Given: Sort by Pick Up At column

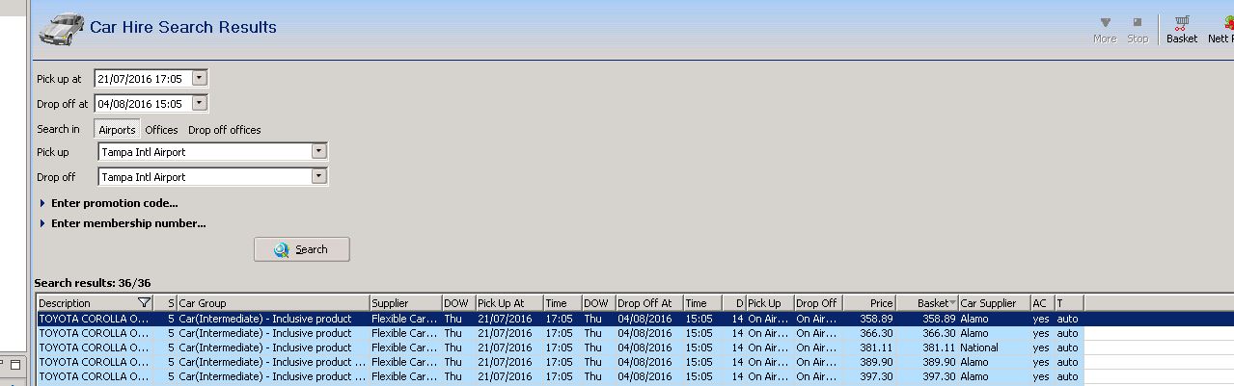Looking at the screenshot, I should [x=508, y=303].
